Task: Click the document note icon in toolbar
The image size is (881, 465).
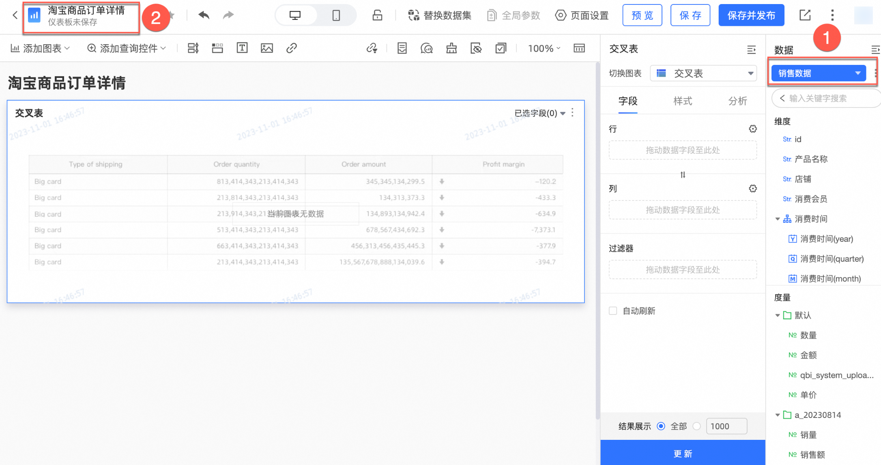Action: 402,48
